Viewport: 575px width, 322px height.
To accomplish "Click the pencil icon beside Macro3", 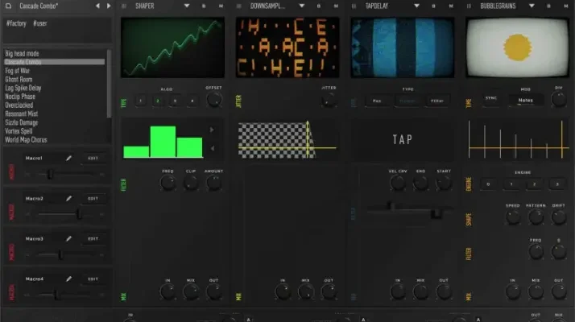I will coord(68,238).
